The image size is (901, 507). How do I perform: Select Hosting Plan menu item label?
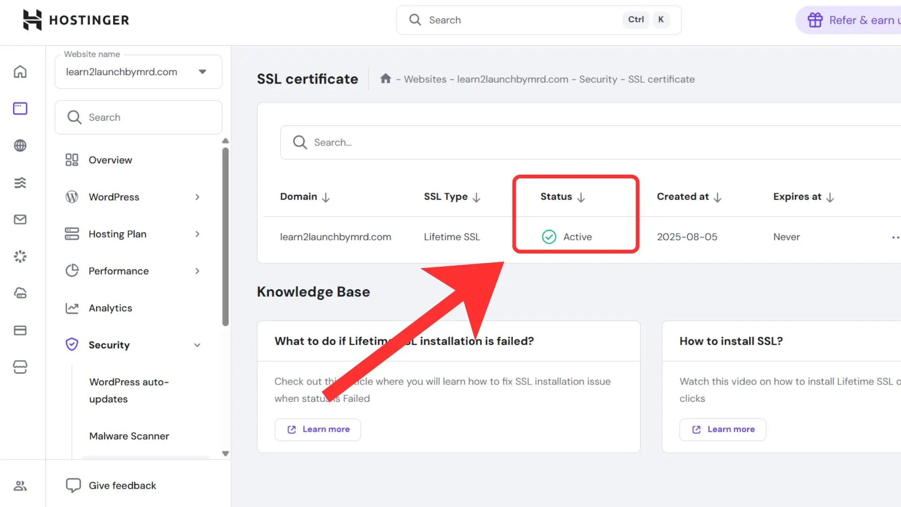point(117,234)
